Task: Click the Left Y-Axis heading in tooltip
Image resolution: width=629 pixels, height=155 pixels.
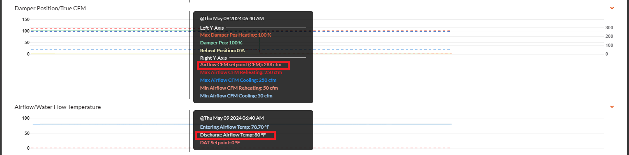Action: [212, 28]
